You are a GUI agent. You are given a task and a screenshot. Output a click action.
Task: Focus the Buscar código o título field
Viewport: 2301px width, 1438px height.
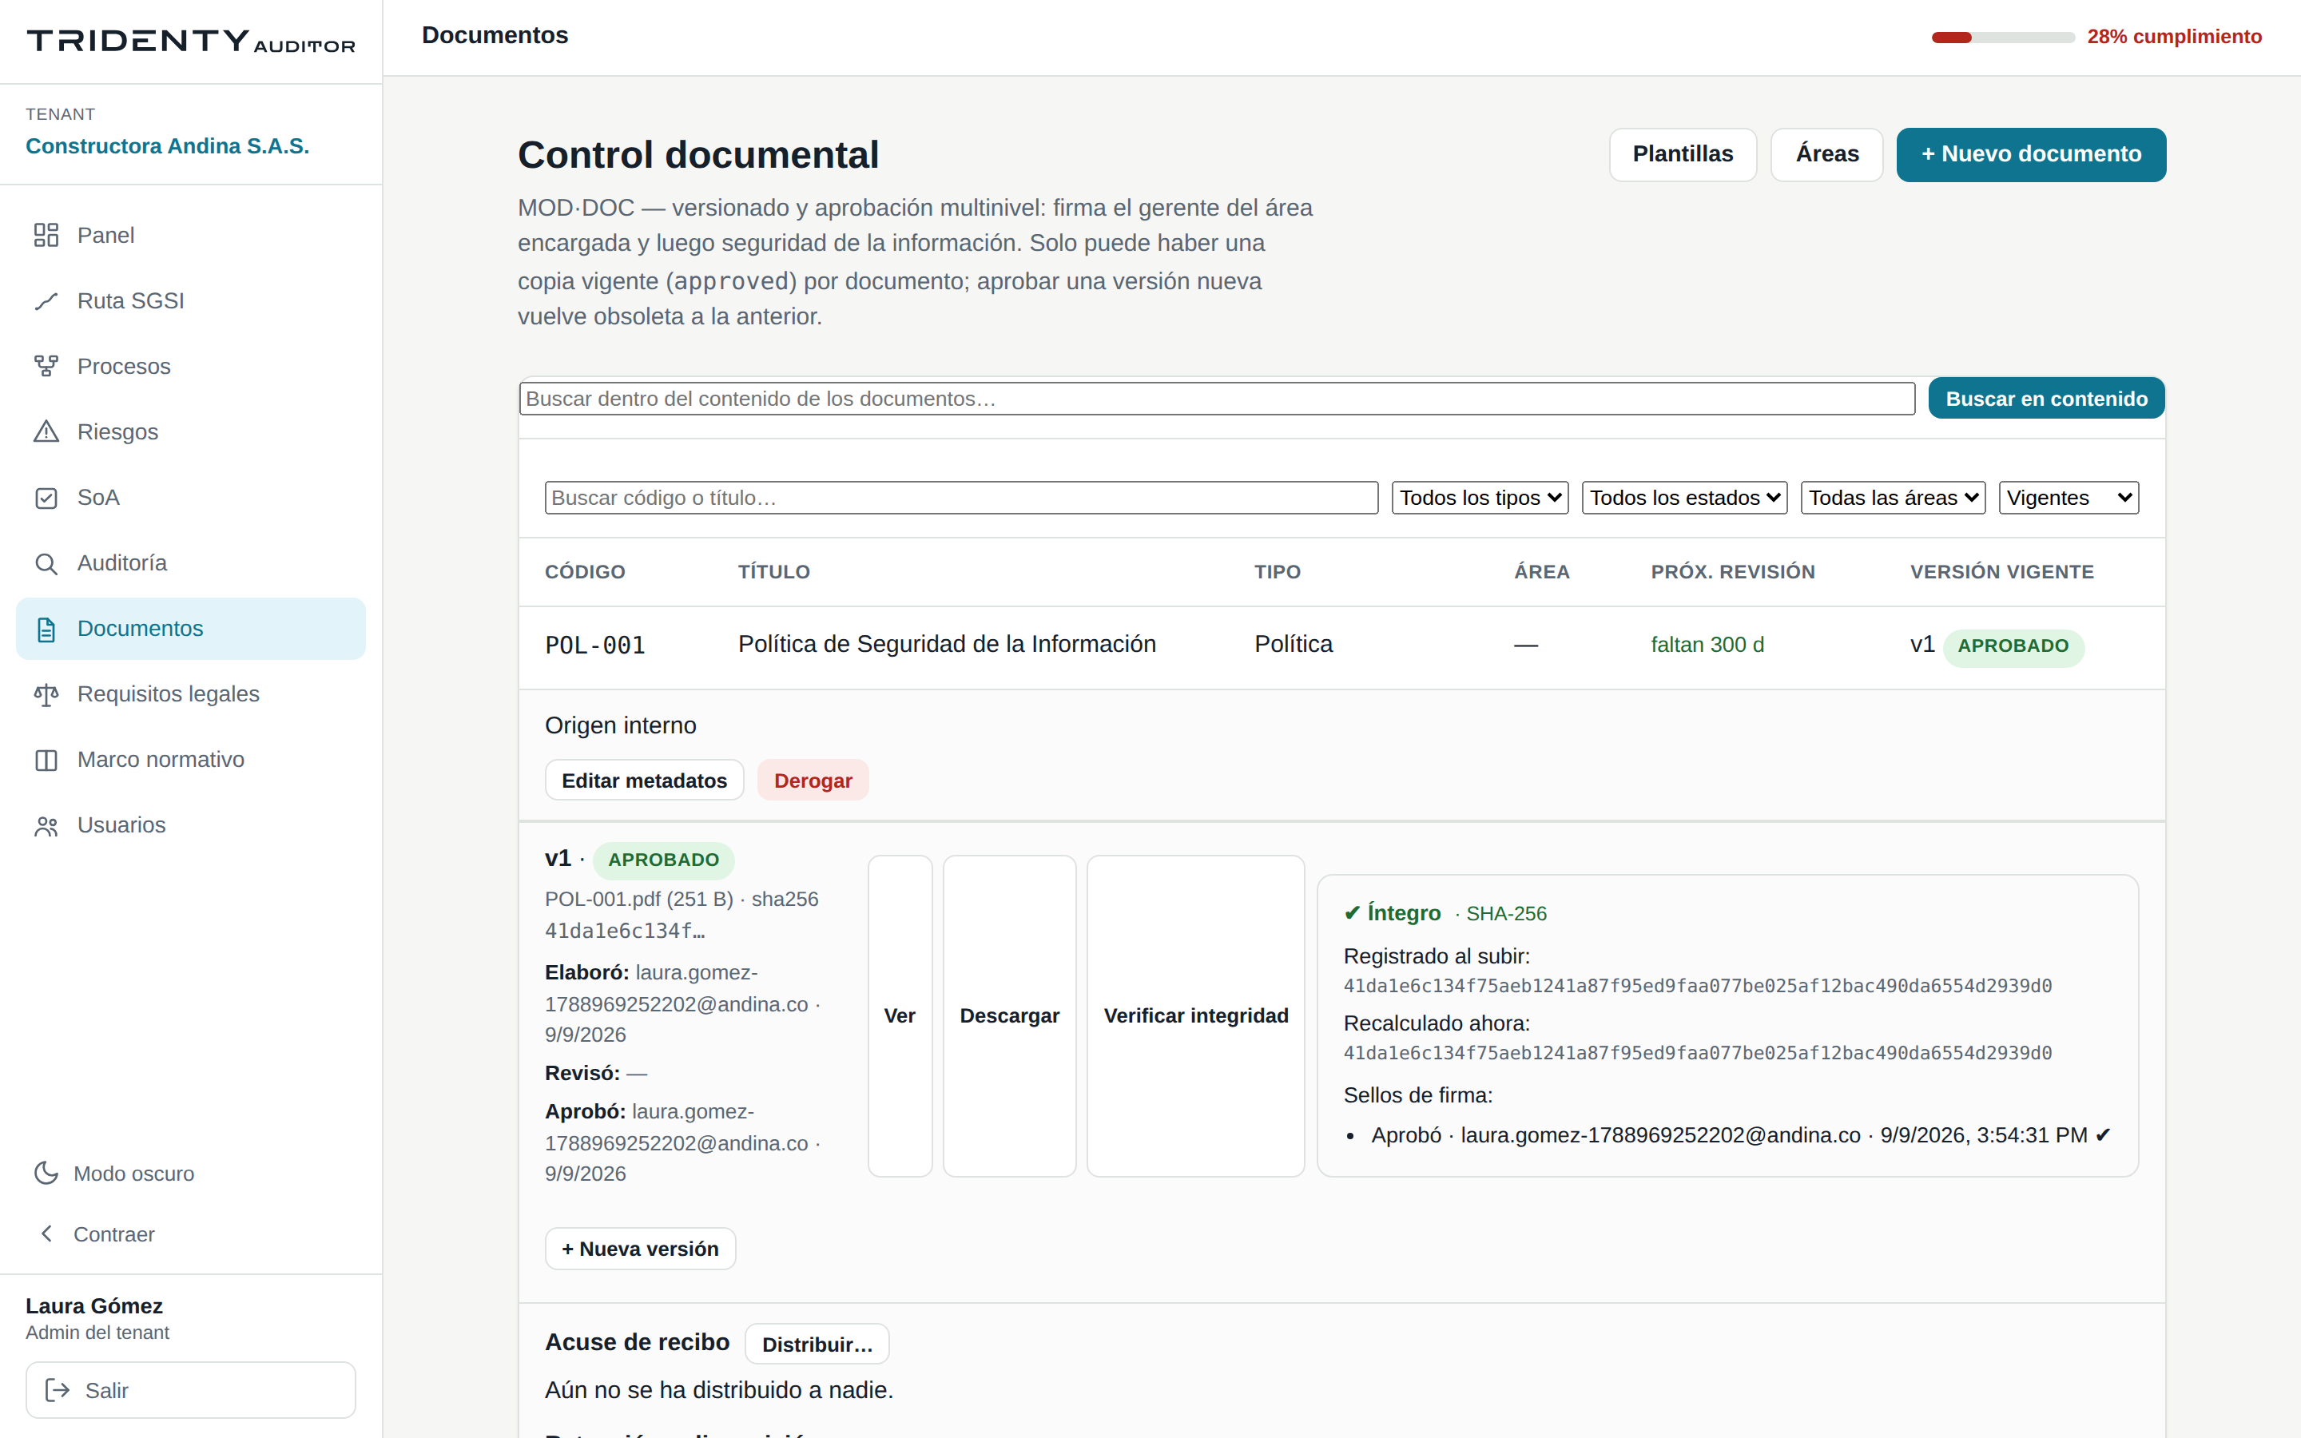[961, 498]
